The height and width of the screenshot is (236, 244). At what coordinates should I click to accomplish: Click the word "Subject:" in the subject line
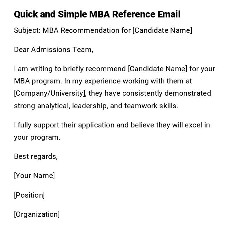[27, 30]
